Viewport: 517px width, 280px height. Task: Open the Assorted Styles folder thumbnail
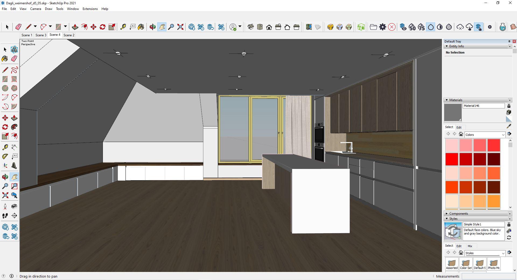(452, 264)
